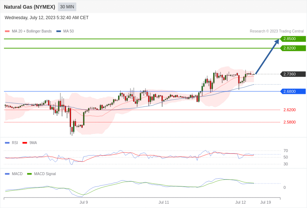Select the 2.8500 green price label
307x208 pixels.
pos(293,39)
